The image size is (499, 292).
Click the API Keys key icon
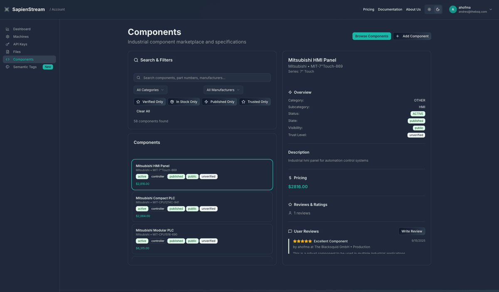7,44
